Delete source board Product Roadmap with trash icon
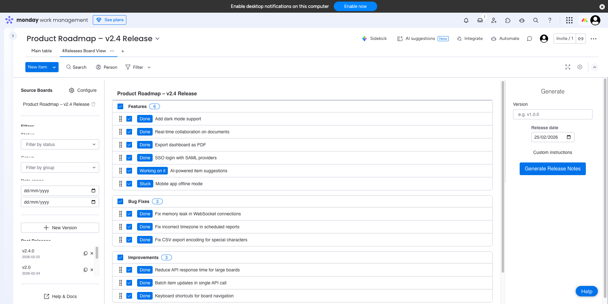 (93, 104)
